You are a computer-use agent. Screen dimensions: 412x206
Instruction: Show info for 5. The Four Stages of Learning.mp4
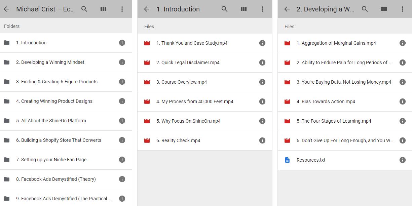pos(403,121)
